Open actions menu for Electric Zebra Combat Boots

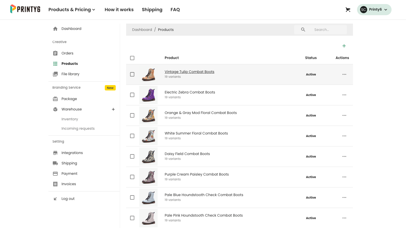(x=344, y=95)
